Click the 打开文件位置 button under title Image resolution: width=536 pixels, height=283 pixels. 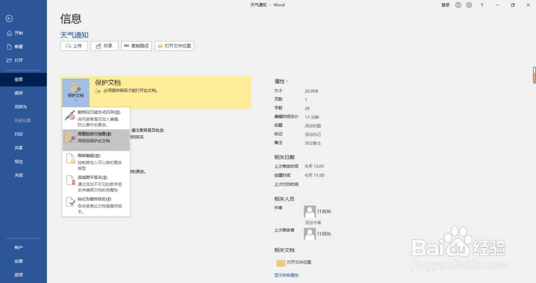(x=174, y=46)
